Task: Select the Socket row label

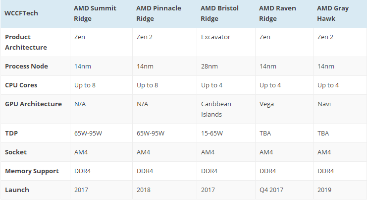Action: point(16,152)
